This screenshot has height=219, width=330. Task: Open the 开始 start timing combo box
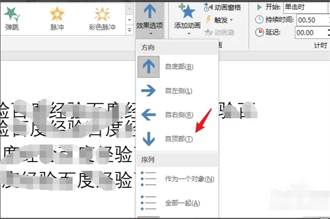coord(307,7)
